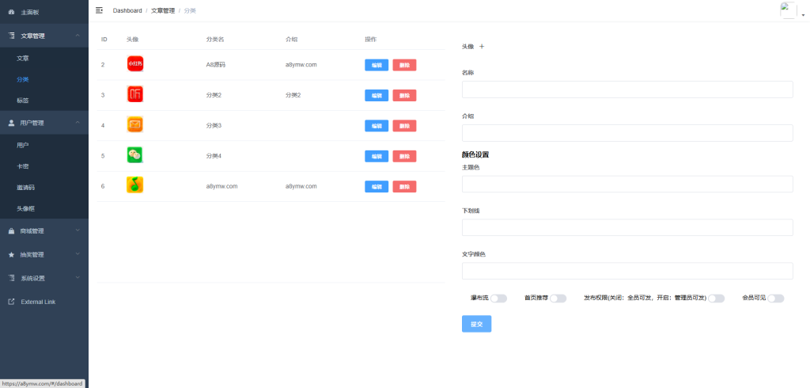Viewport: 810px width, 388px height.
Task: Click the dashboard icon beside 主面板
Action: [x=11, y=12]
